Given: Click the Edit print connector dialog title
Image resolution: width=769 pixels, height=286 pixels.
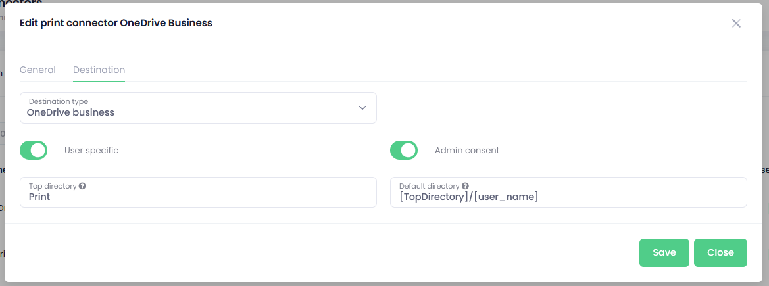Looking at the screenshot, I should tap(116, 22).
